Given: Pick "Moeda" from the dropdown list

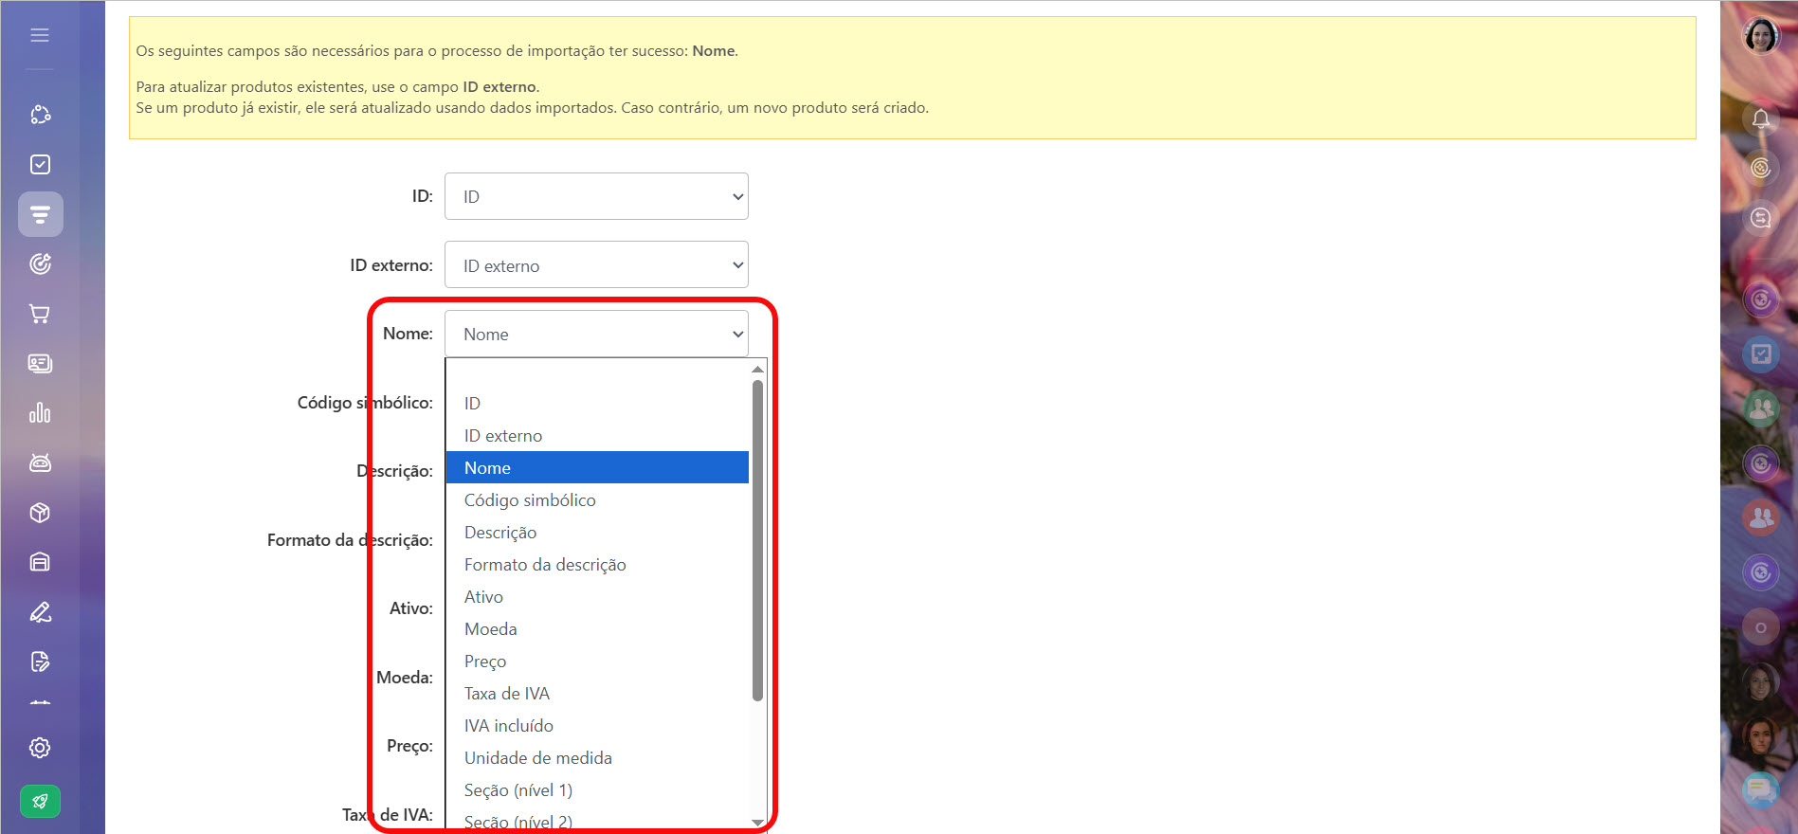Looking at the screenshot, I should click(491, 629).
